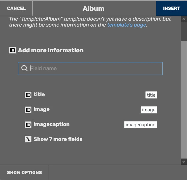The image size is (187, 180).
Task: Open SHOW OPTIONS at the bottom
Action: (x=25, y=173)
